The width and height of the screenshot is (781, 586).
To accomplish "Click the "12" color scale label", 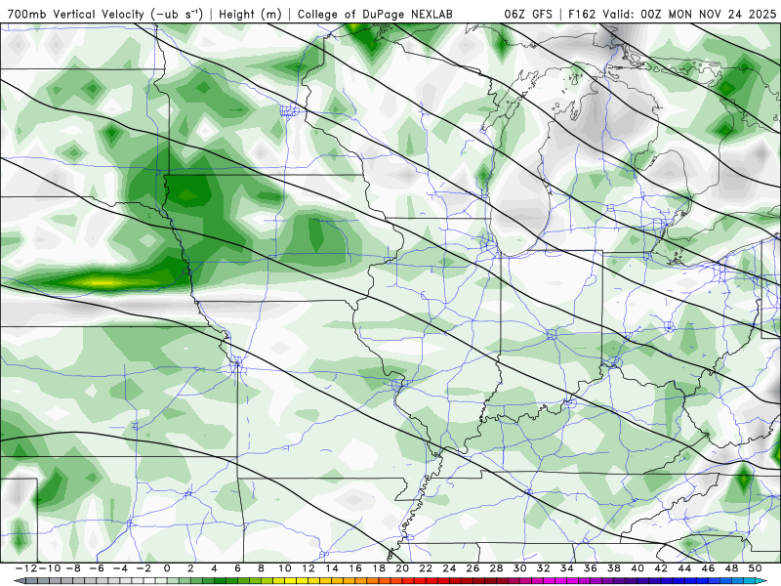I will [x=308, y=568].
